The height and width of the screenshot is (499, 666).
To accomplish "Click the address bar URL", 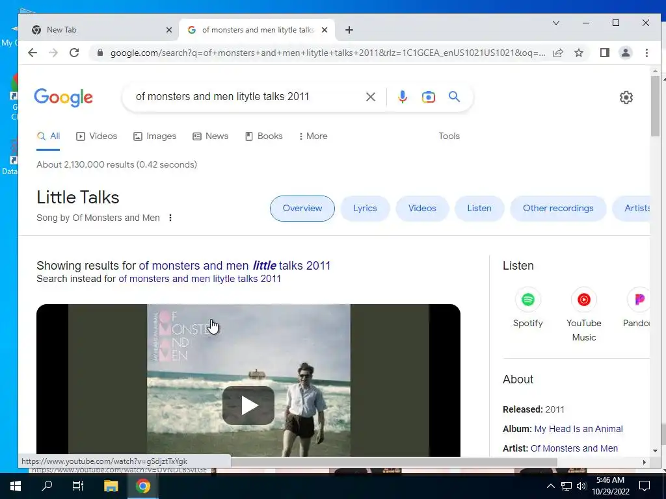I will coord(328,53).
